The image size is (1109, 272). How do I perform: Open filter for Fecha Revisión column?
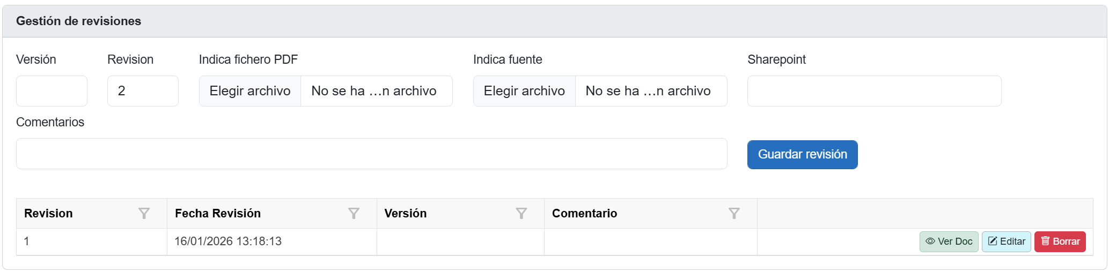point(354,214)
